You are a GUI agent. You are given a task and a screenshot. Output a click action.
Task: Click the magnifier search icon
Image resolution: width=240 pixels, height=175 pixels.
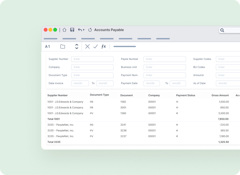(222, 30)
